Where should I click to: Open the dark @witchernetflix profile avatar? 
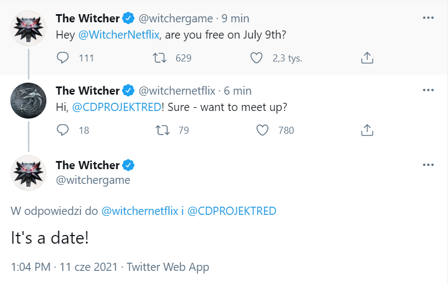pos(28,101)
